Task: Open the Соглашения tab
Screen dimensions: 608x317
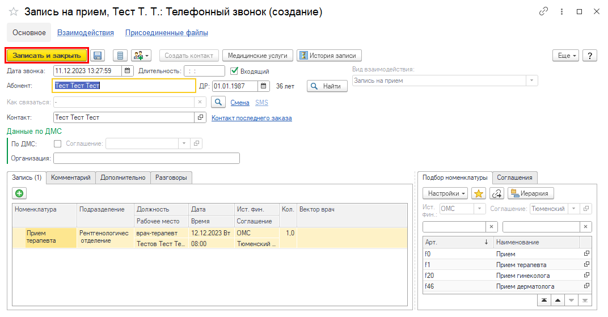Action: pos(514,177)
